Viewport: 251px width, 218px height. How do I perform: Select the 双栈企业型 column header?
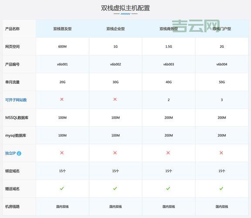115,29
